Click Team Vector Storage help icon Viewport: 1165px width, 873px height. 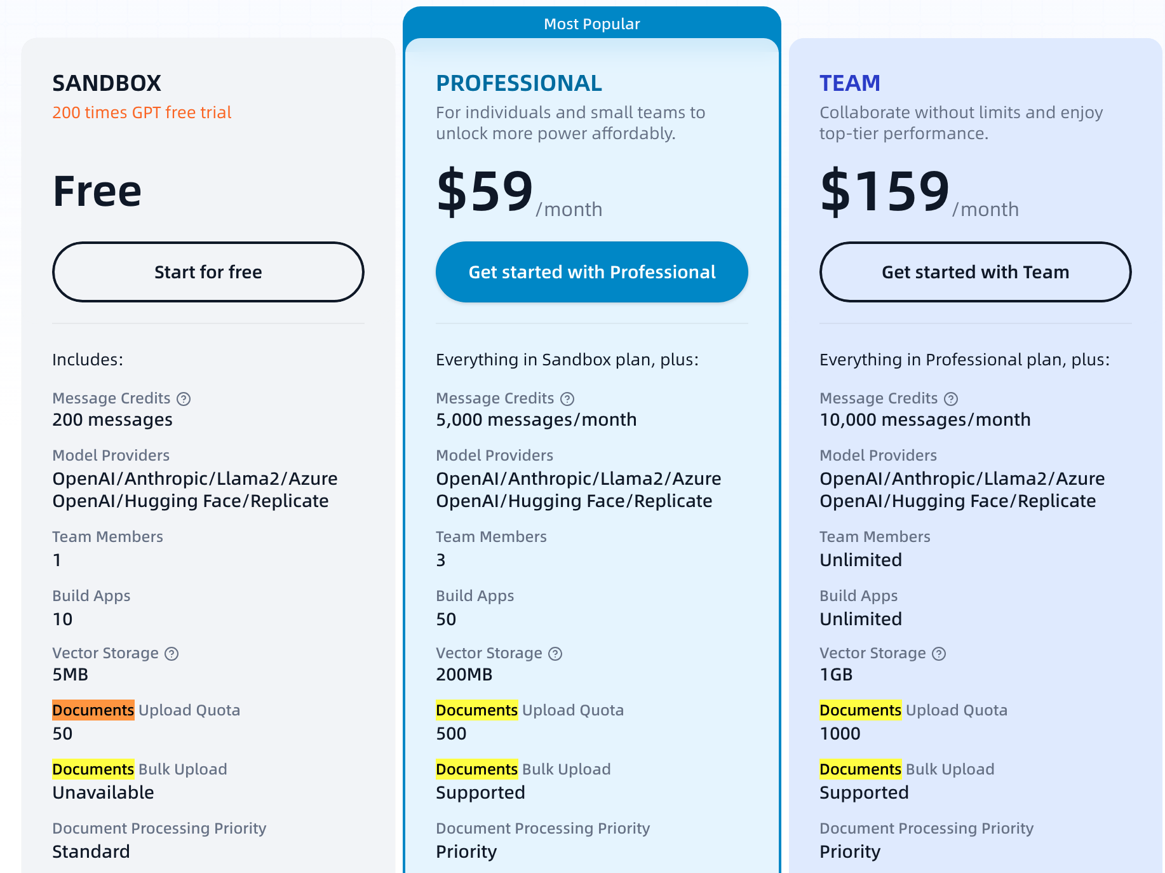pos(939,654)
